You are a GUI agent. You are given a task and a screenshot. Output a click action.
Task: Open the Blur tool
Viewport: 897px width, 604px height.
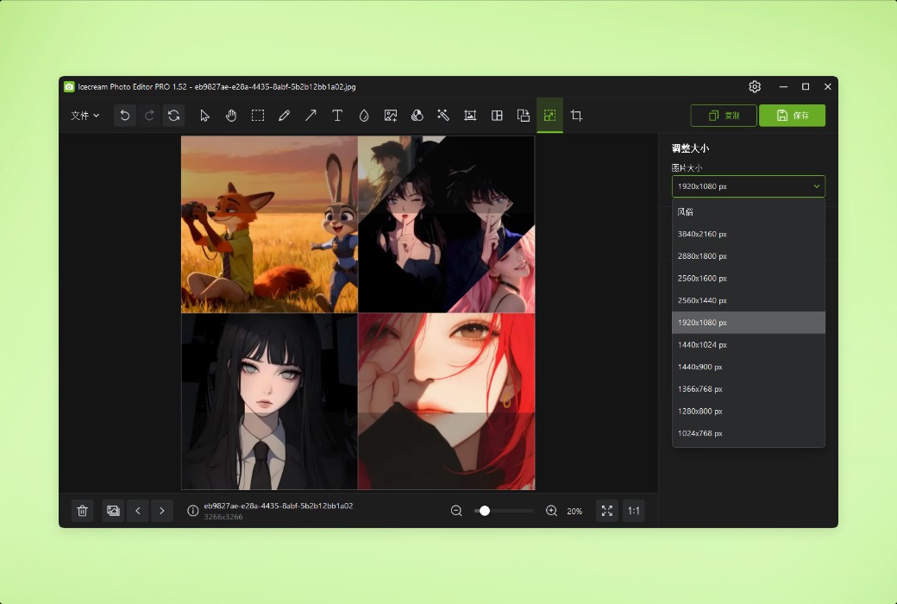coord(364,115)
